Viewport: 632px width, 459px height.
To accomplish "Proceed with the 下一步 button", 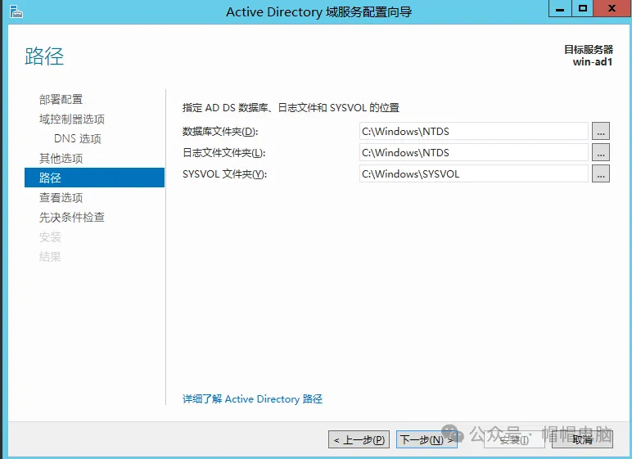I will (x=426, y=439).
